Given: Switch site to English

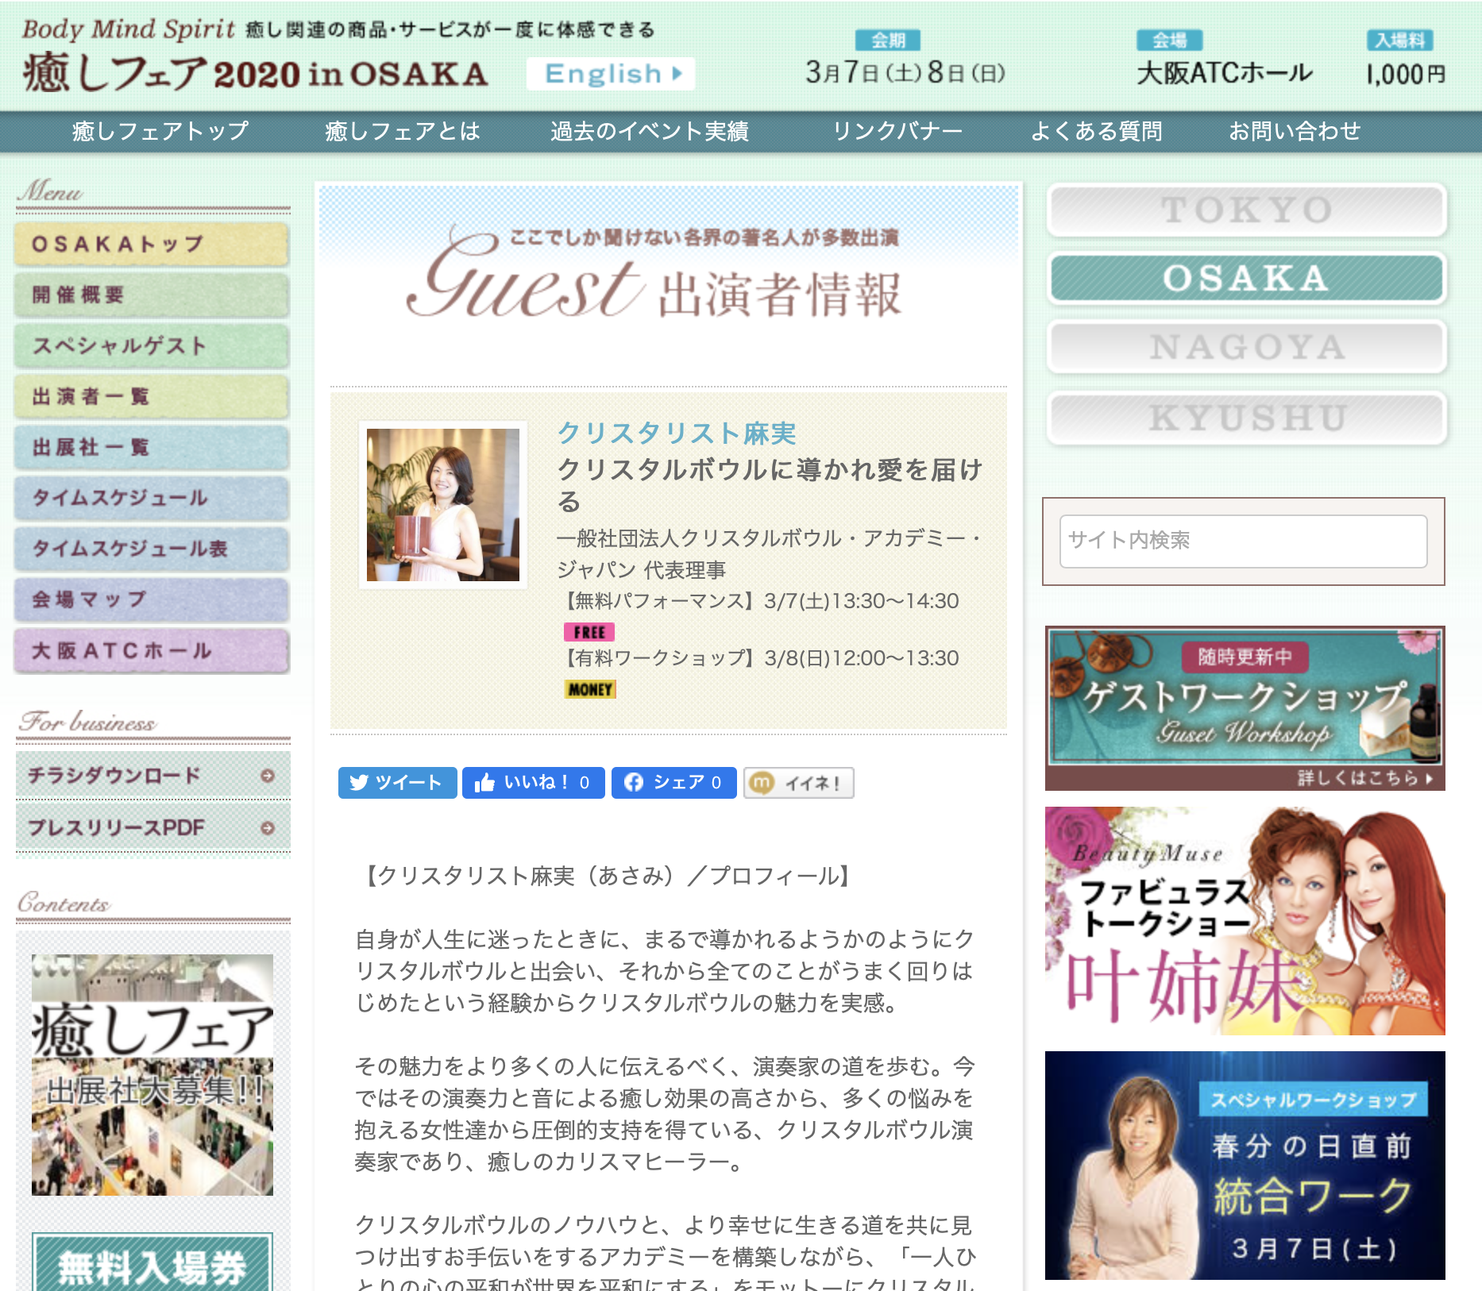Looking at the screenshot, I should pyautogui.click(x=610, y=74).
